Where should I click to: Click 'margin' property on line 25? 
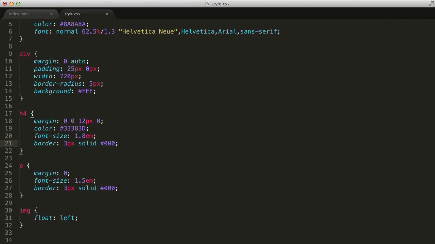tap(45, 173)
